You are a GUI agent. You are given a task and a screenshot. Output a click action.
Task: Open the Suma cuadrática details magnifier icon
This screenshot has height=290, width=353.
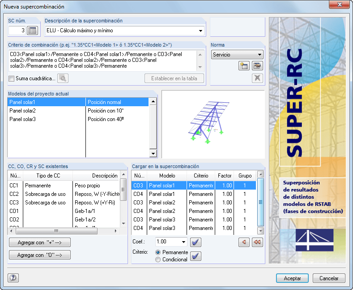63,78
